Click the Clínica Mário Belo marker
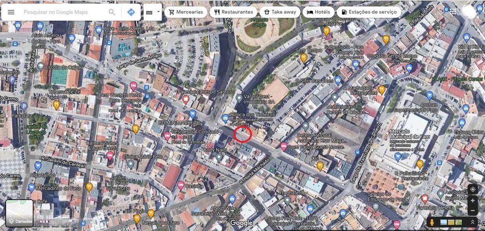Image resolution: width=485 pixels, height=231 pixels. (130, 164)
